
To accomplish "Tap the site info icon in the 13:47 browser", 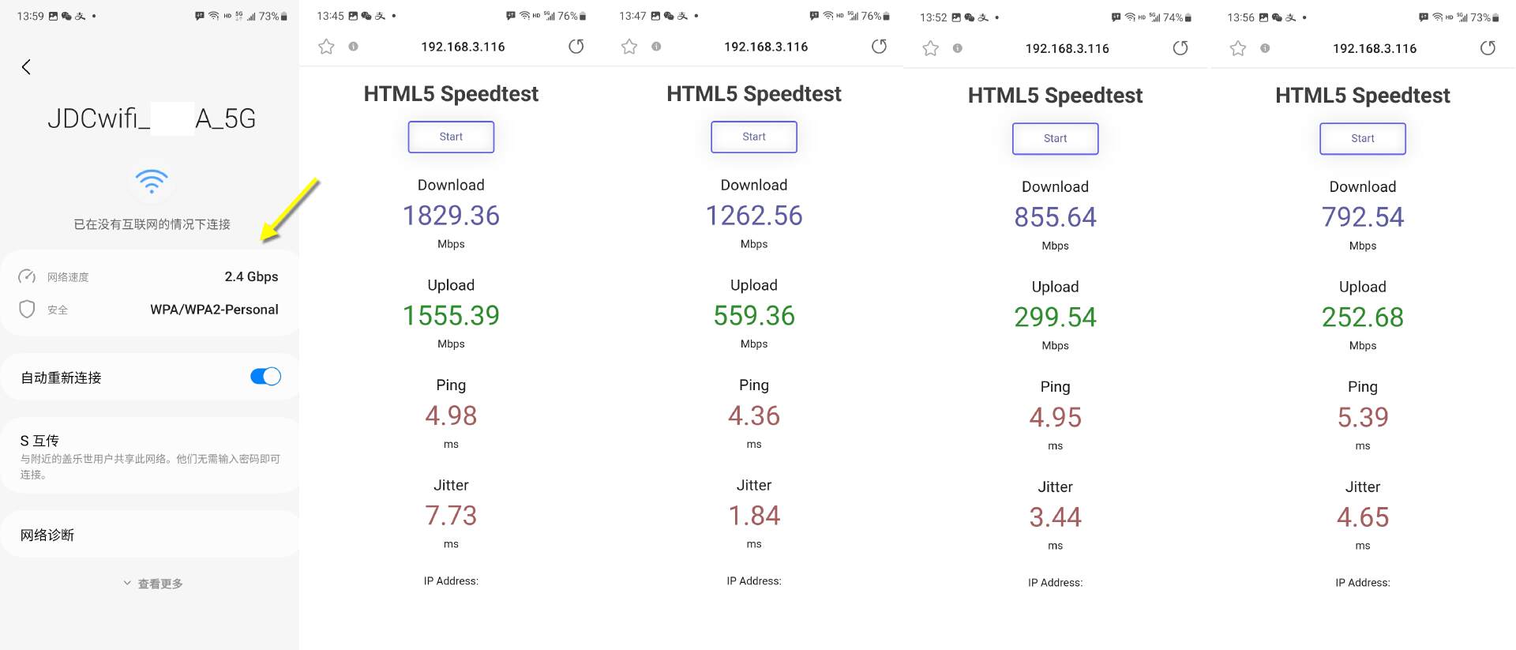I will click(x=656, y=47).
